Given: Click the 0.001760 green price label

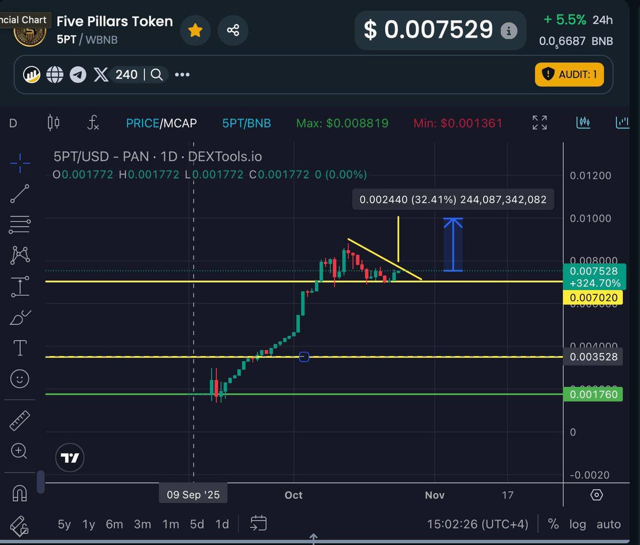Looking at the screenshot, I should tap(593, 395).
